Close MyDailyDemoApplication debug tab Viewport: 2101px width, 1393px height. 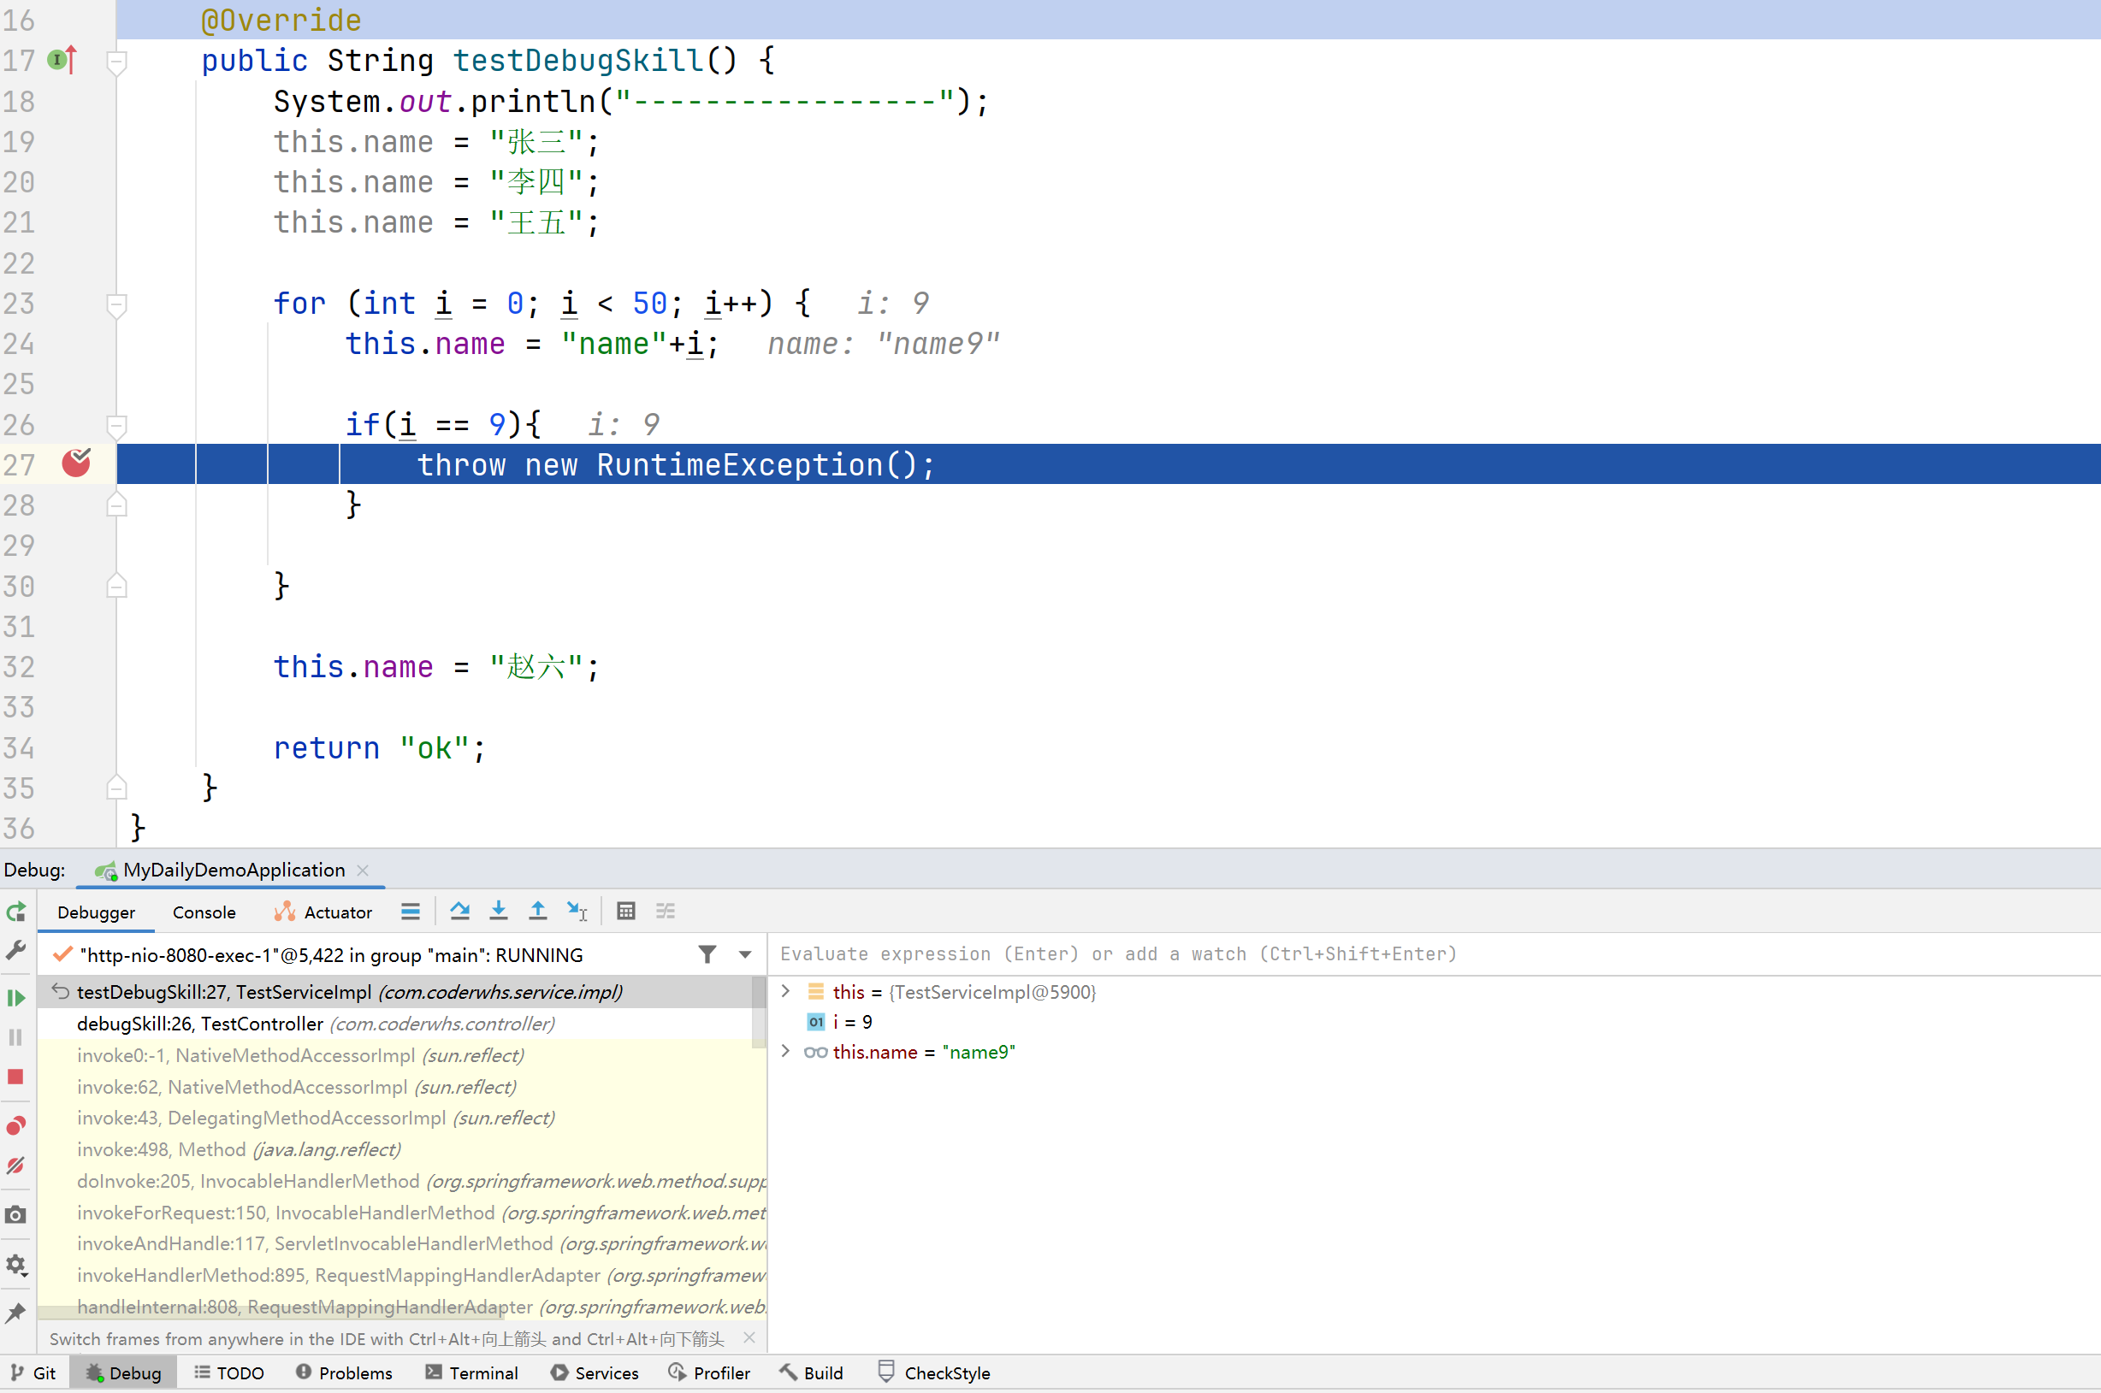point(363,871)
